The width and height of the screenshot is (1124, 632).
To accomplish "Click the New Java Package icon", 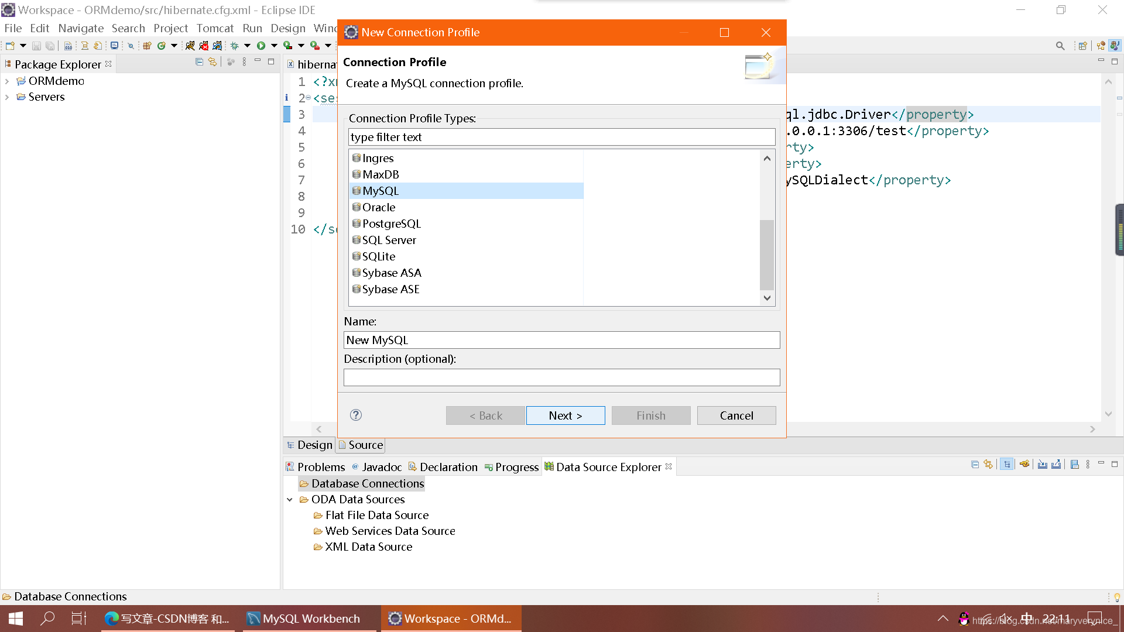I will pyautogui.click(x=147, y=46).
